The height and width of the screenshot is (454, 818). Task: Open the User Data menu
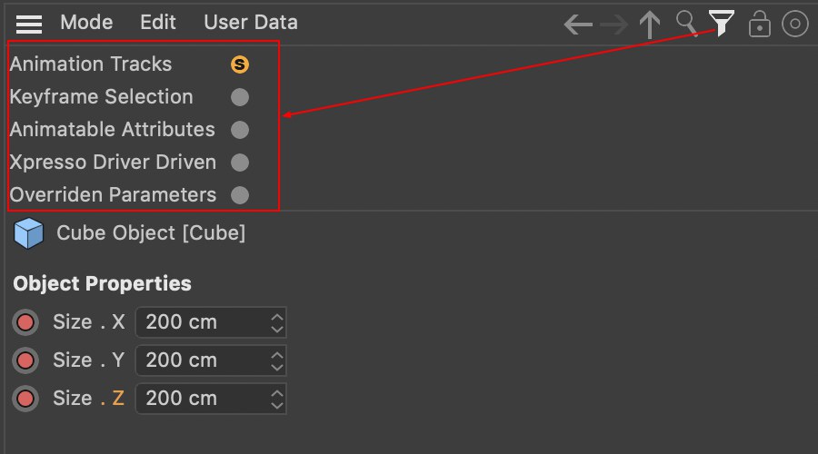click(x=251, y=23)
